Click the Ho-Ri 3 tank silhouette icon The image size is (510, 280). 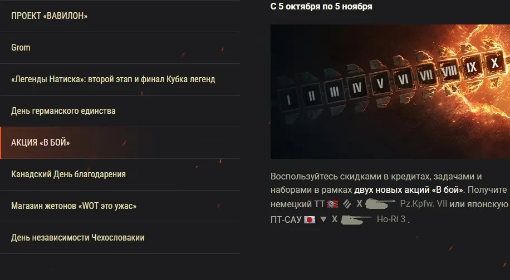356,219
